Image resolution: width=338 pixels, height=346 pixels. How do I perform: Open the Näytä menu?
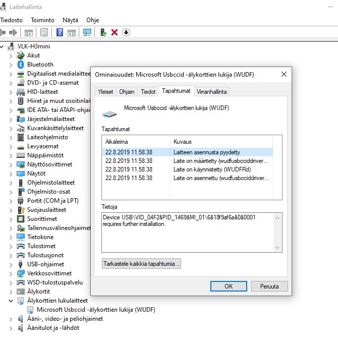point(70,20)
